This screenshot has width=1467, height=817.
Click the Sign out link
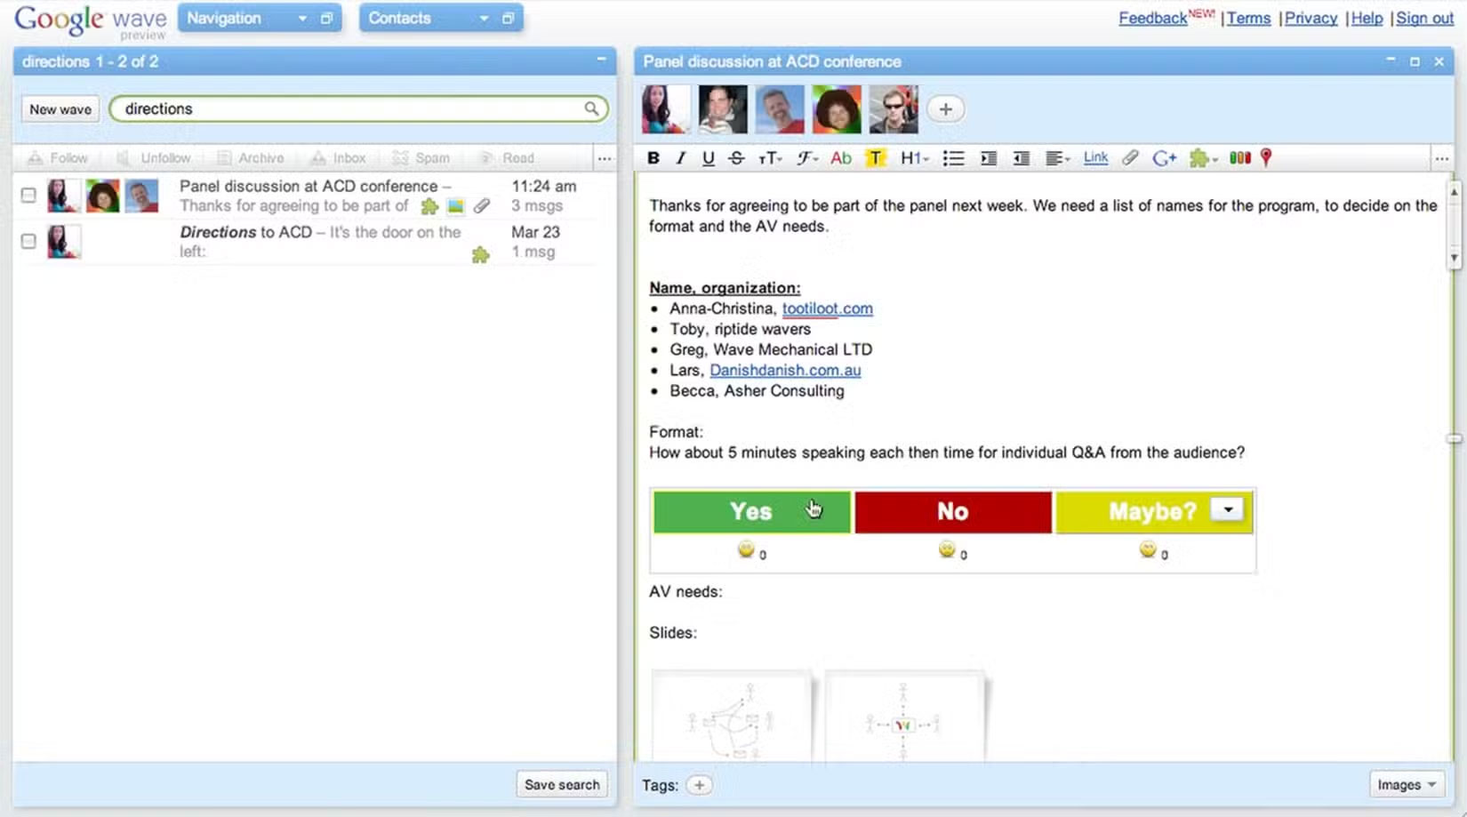(1424, 18)
